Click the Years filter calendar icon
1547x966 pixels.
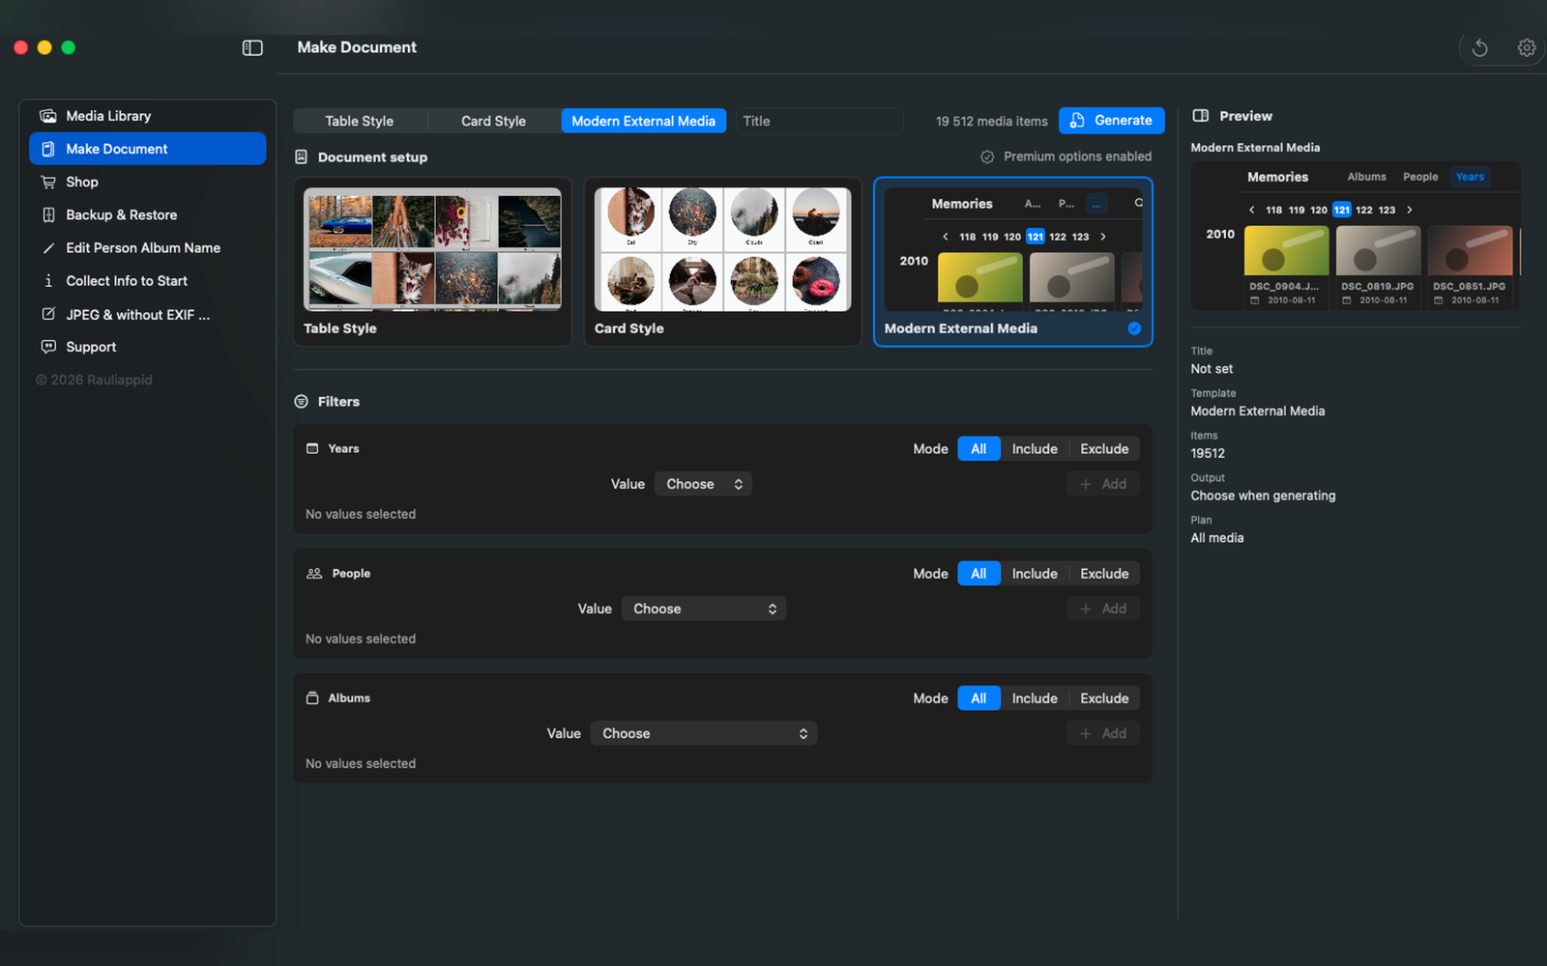click(x=312, y=448)
